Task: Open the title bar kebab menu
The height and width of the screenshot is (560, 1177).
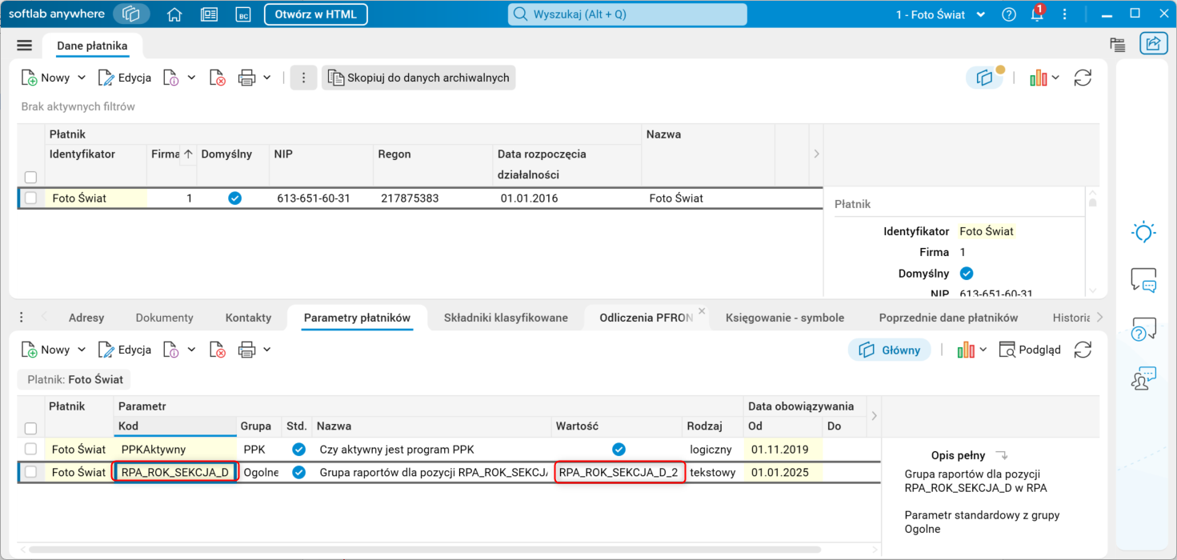Action: [x=1064, y=14]
